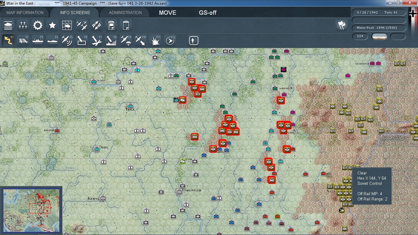This screenshot has height=235, width=418.
Task: Open the weather map icon
Action: coord(67,25)
